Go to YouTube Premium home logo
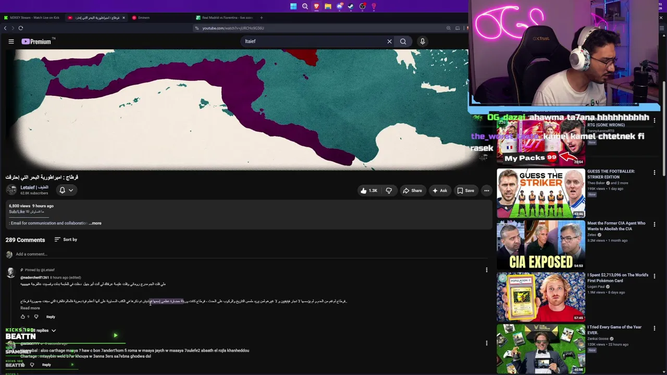Screen dimensions: 667x375 click(36, 42)
